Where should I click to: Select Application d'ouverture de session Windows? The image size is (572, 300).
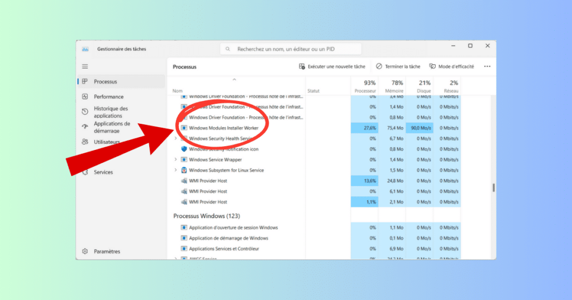pos(314,228)
